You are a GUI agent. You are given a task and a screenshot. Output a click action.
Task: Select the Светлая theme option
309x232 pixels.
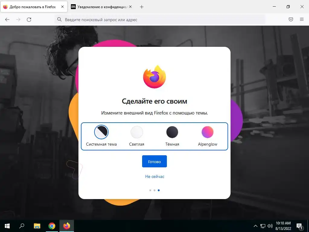pos(137,136)
